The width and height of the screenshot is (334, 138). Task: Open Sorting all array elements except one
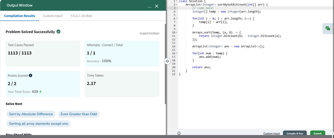38,124
